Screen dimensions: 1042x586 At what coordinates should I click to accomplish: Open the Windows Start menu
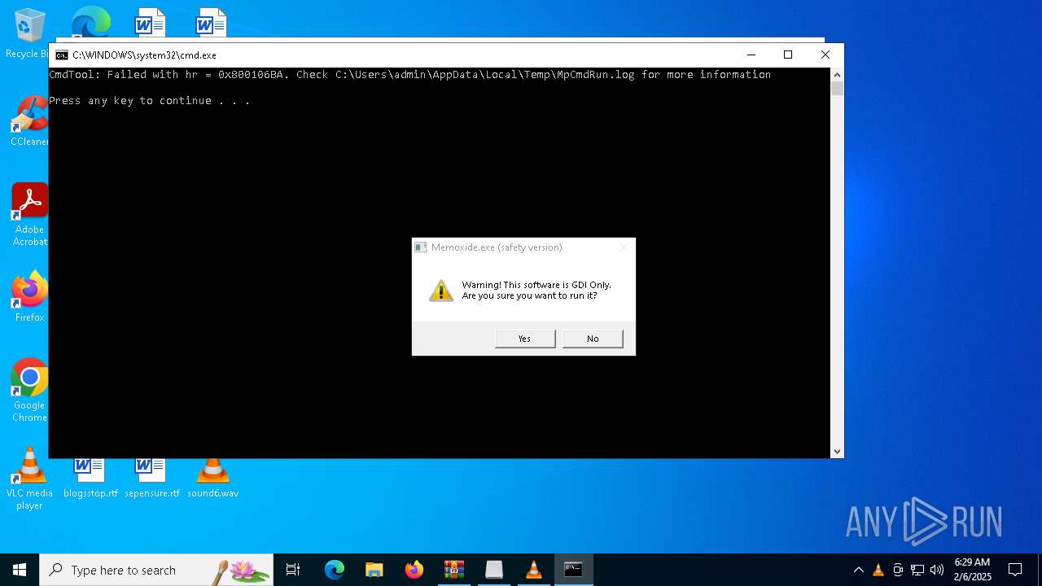(20, 570)
